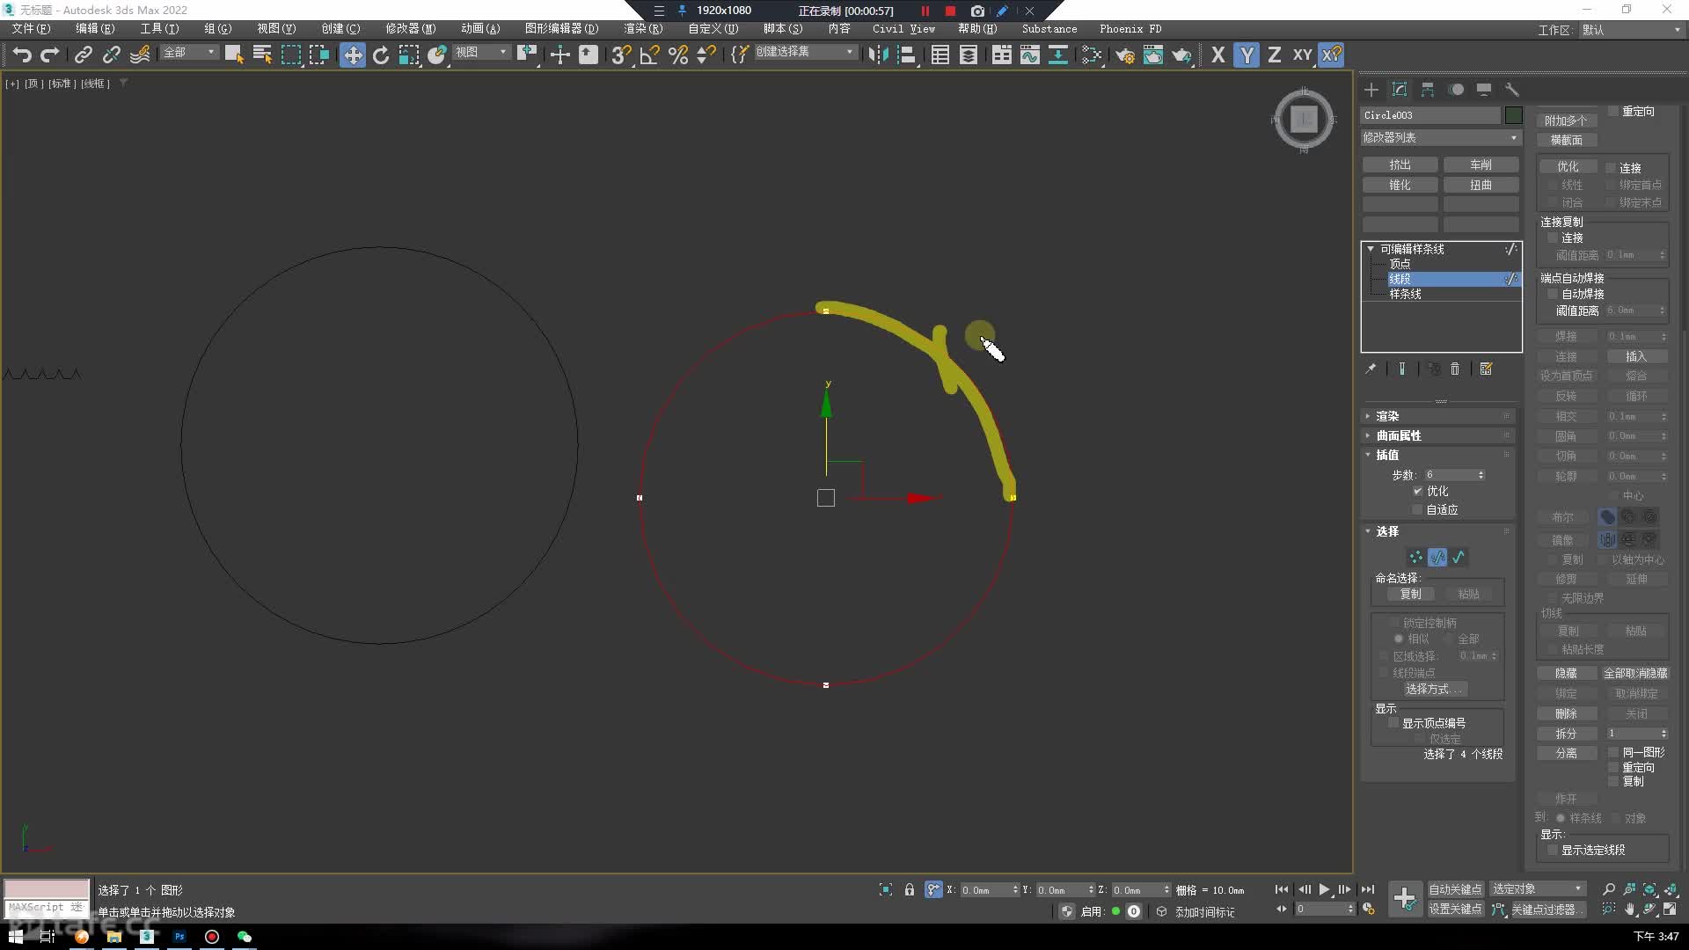Activate the Select and Rotate tool
Screen dimensions: 1689x950
pyautogui.click(x=381, y=55)
